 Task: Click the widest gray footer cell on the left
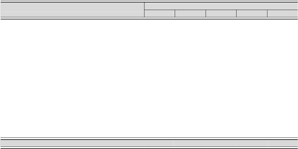point(87,143)
